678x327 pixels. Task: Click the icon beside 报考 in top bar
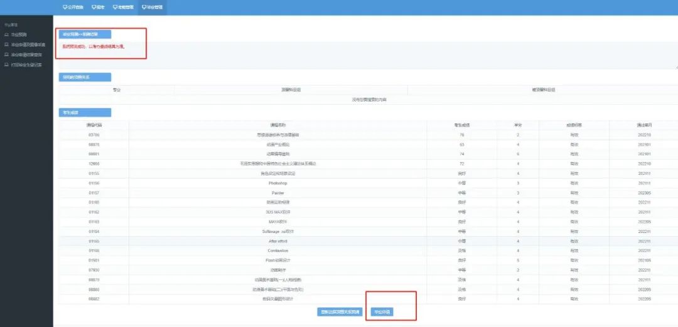tap(94, 8)
